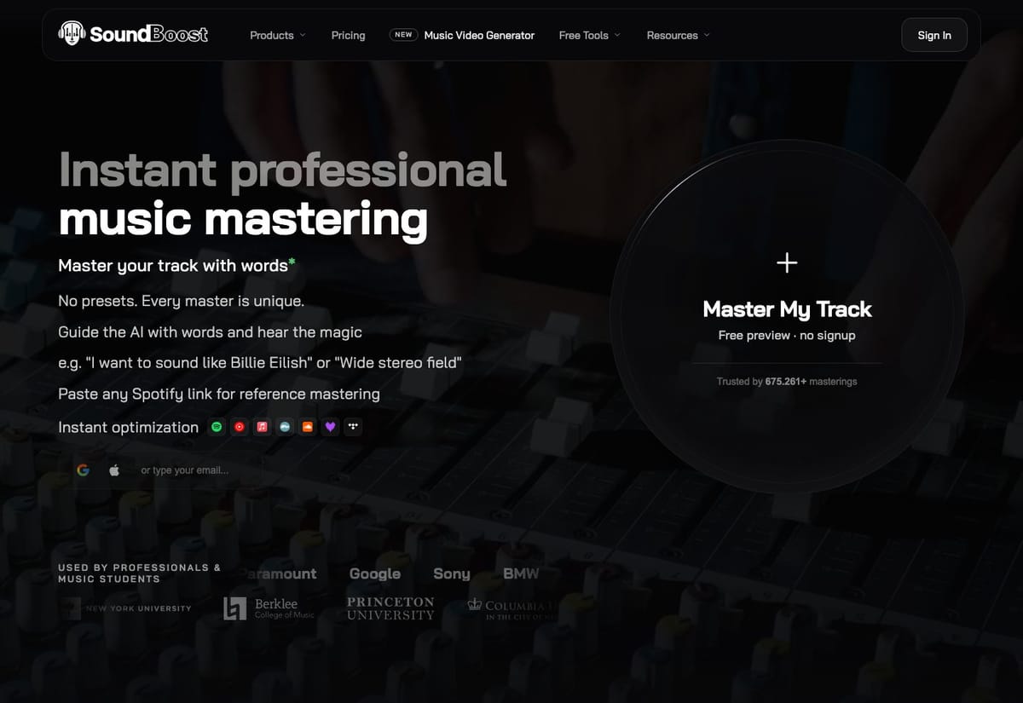
Task: Click 'Free preview · no signup' text
Action: (787, 336)
